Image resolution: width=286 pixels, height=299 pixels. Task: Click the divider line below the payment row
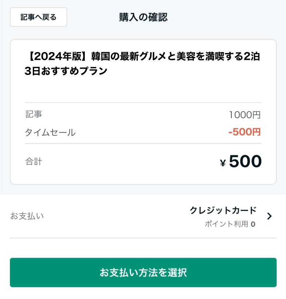tap(143, 238)
